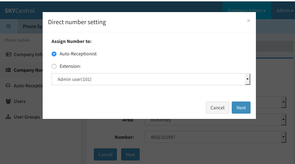The height and width of the screenshot is (164, 295).
Task: Click the background page Next button
Action: pos(130,154)
